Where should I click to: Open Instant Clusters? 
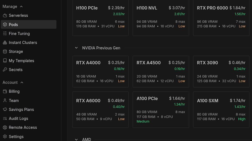29,43
